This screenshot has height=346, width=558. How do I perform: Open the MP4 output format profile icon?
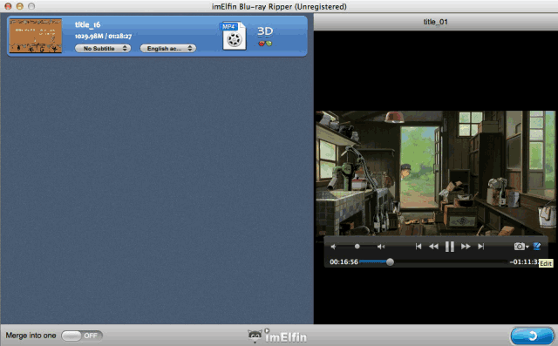coord(234,36)
